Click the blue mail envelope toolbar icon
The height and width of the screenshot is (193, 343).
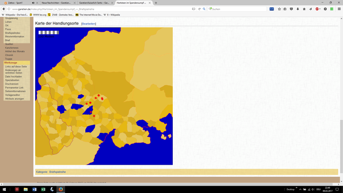271,9
